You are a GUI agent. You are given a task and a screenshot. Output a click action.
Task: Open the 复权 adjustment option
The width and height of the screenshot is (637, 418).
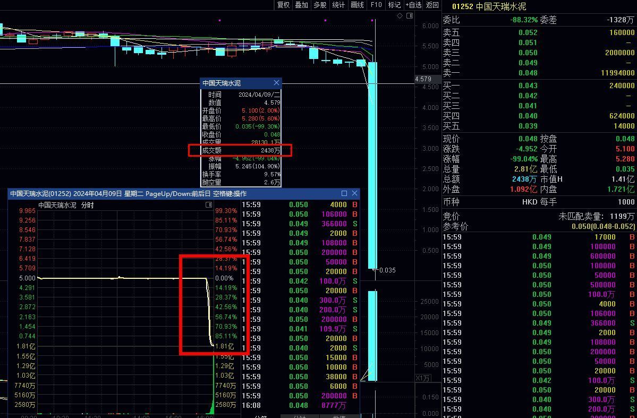coord(283,5)
